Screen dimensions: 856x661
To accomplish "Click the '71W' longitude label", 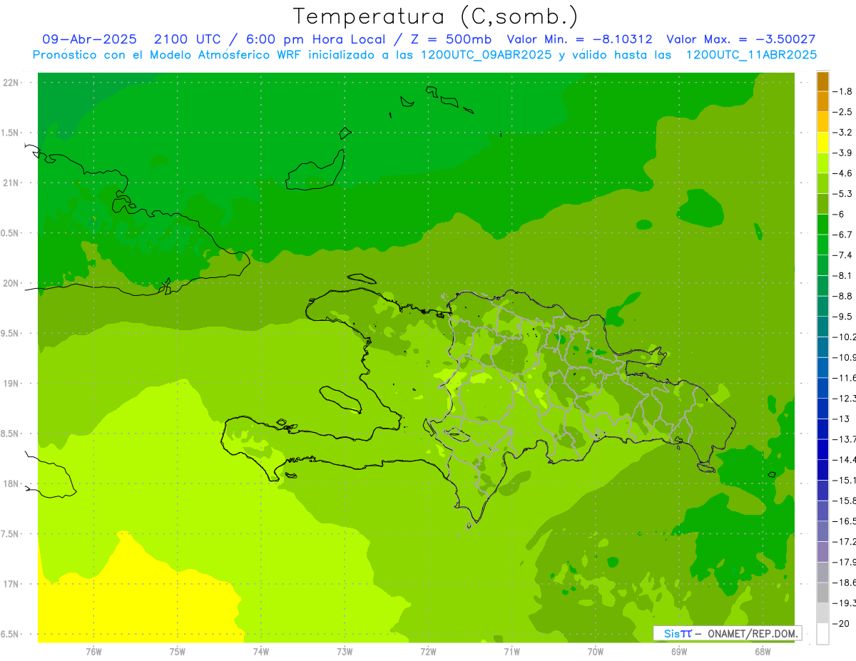I will point(511,652).
